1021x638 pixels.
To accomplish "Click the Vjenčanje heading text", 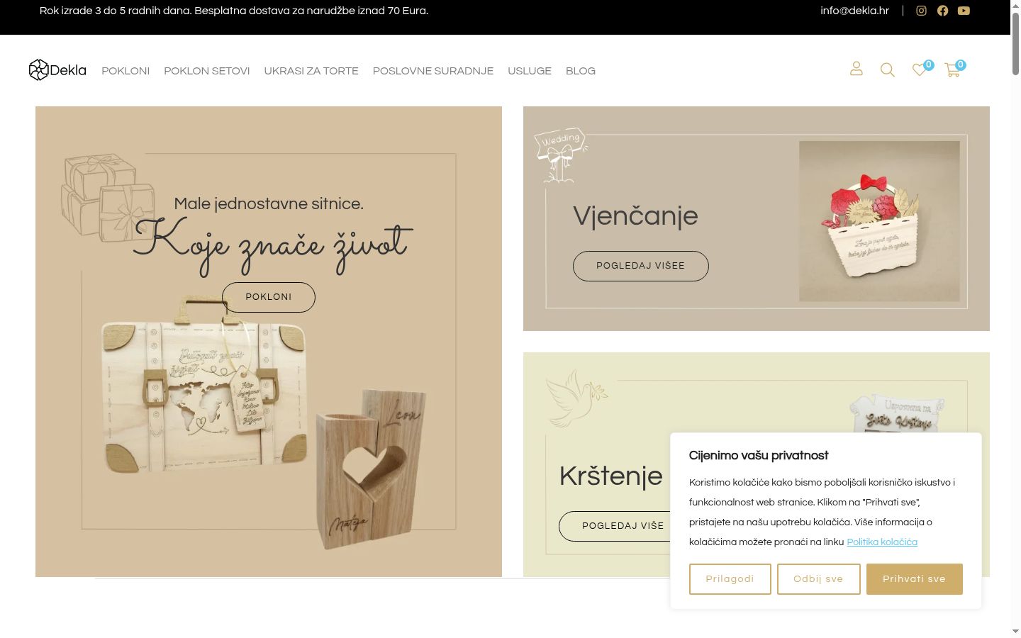I will tap(635, 216).
